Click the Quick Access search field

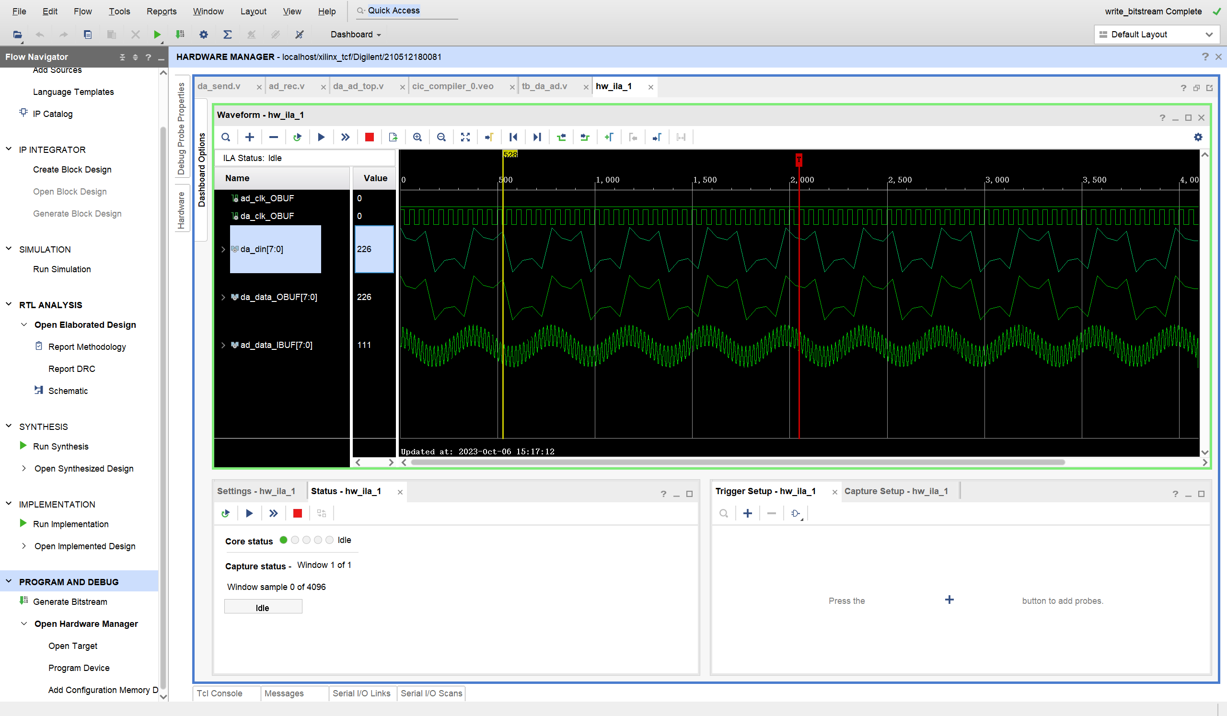point(407,11)
